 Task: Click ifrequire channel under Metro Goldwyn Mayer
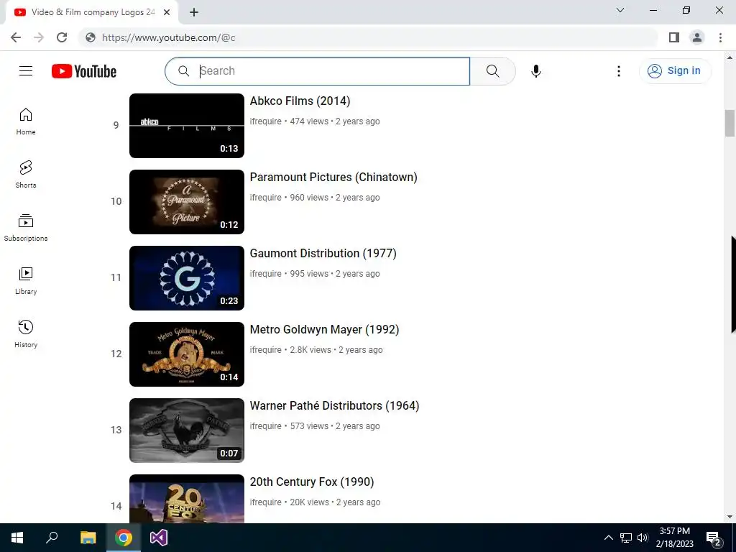[x=266, y=350]
